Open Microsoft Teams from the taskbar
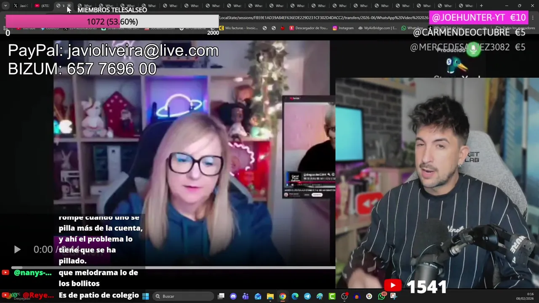Screen dimensions: 539x303 (245, 296)
